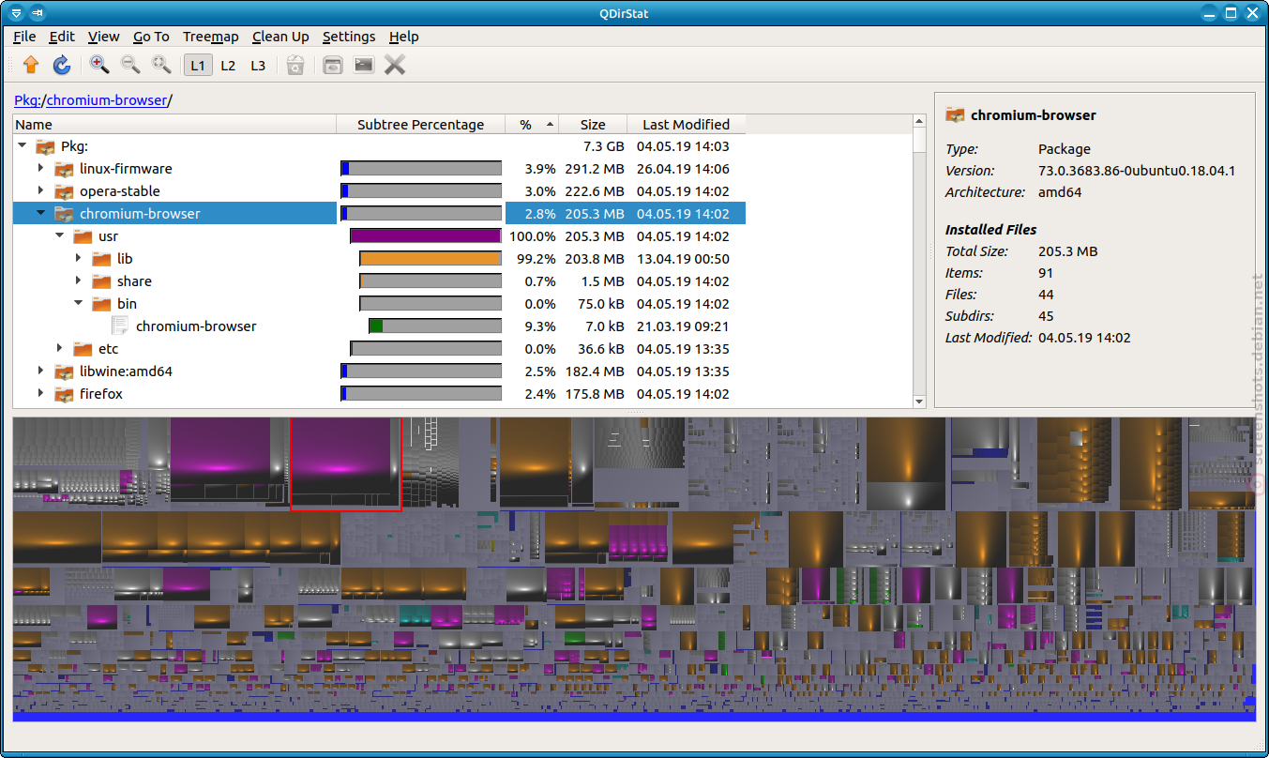Click the pin window icon in title bar
The image size is (1269, 758).
pyautogui.click(x=38, y=13)
